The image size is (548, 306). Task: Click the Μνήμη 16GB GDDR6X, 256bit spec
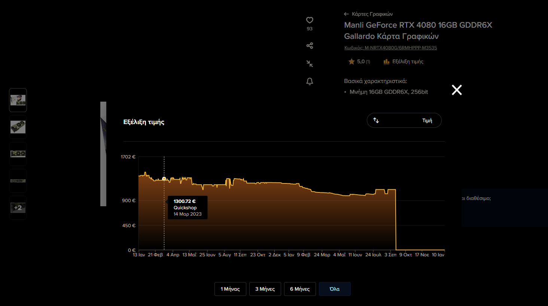tap(389, 92)
